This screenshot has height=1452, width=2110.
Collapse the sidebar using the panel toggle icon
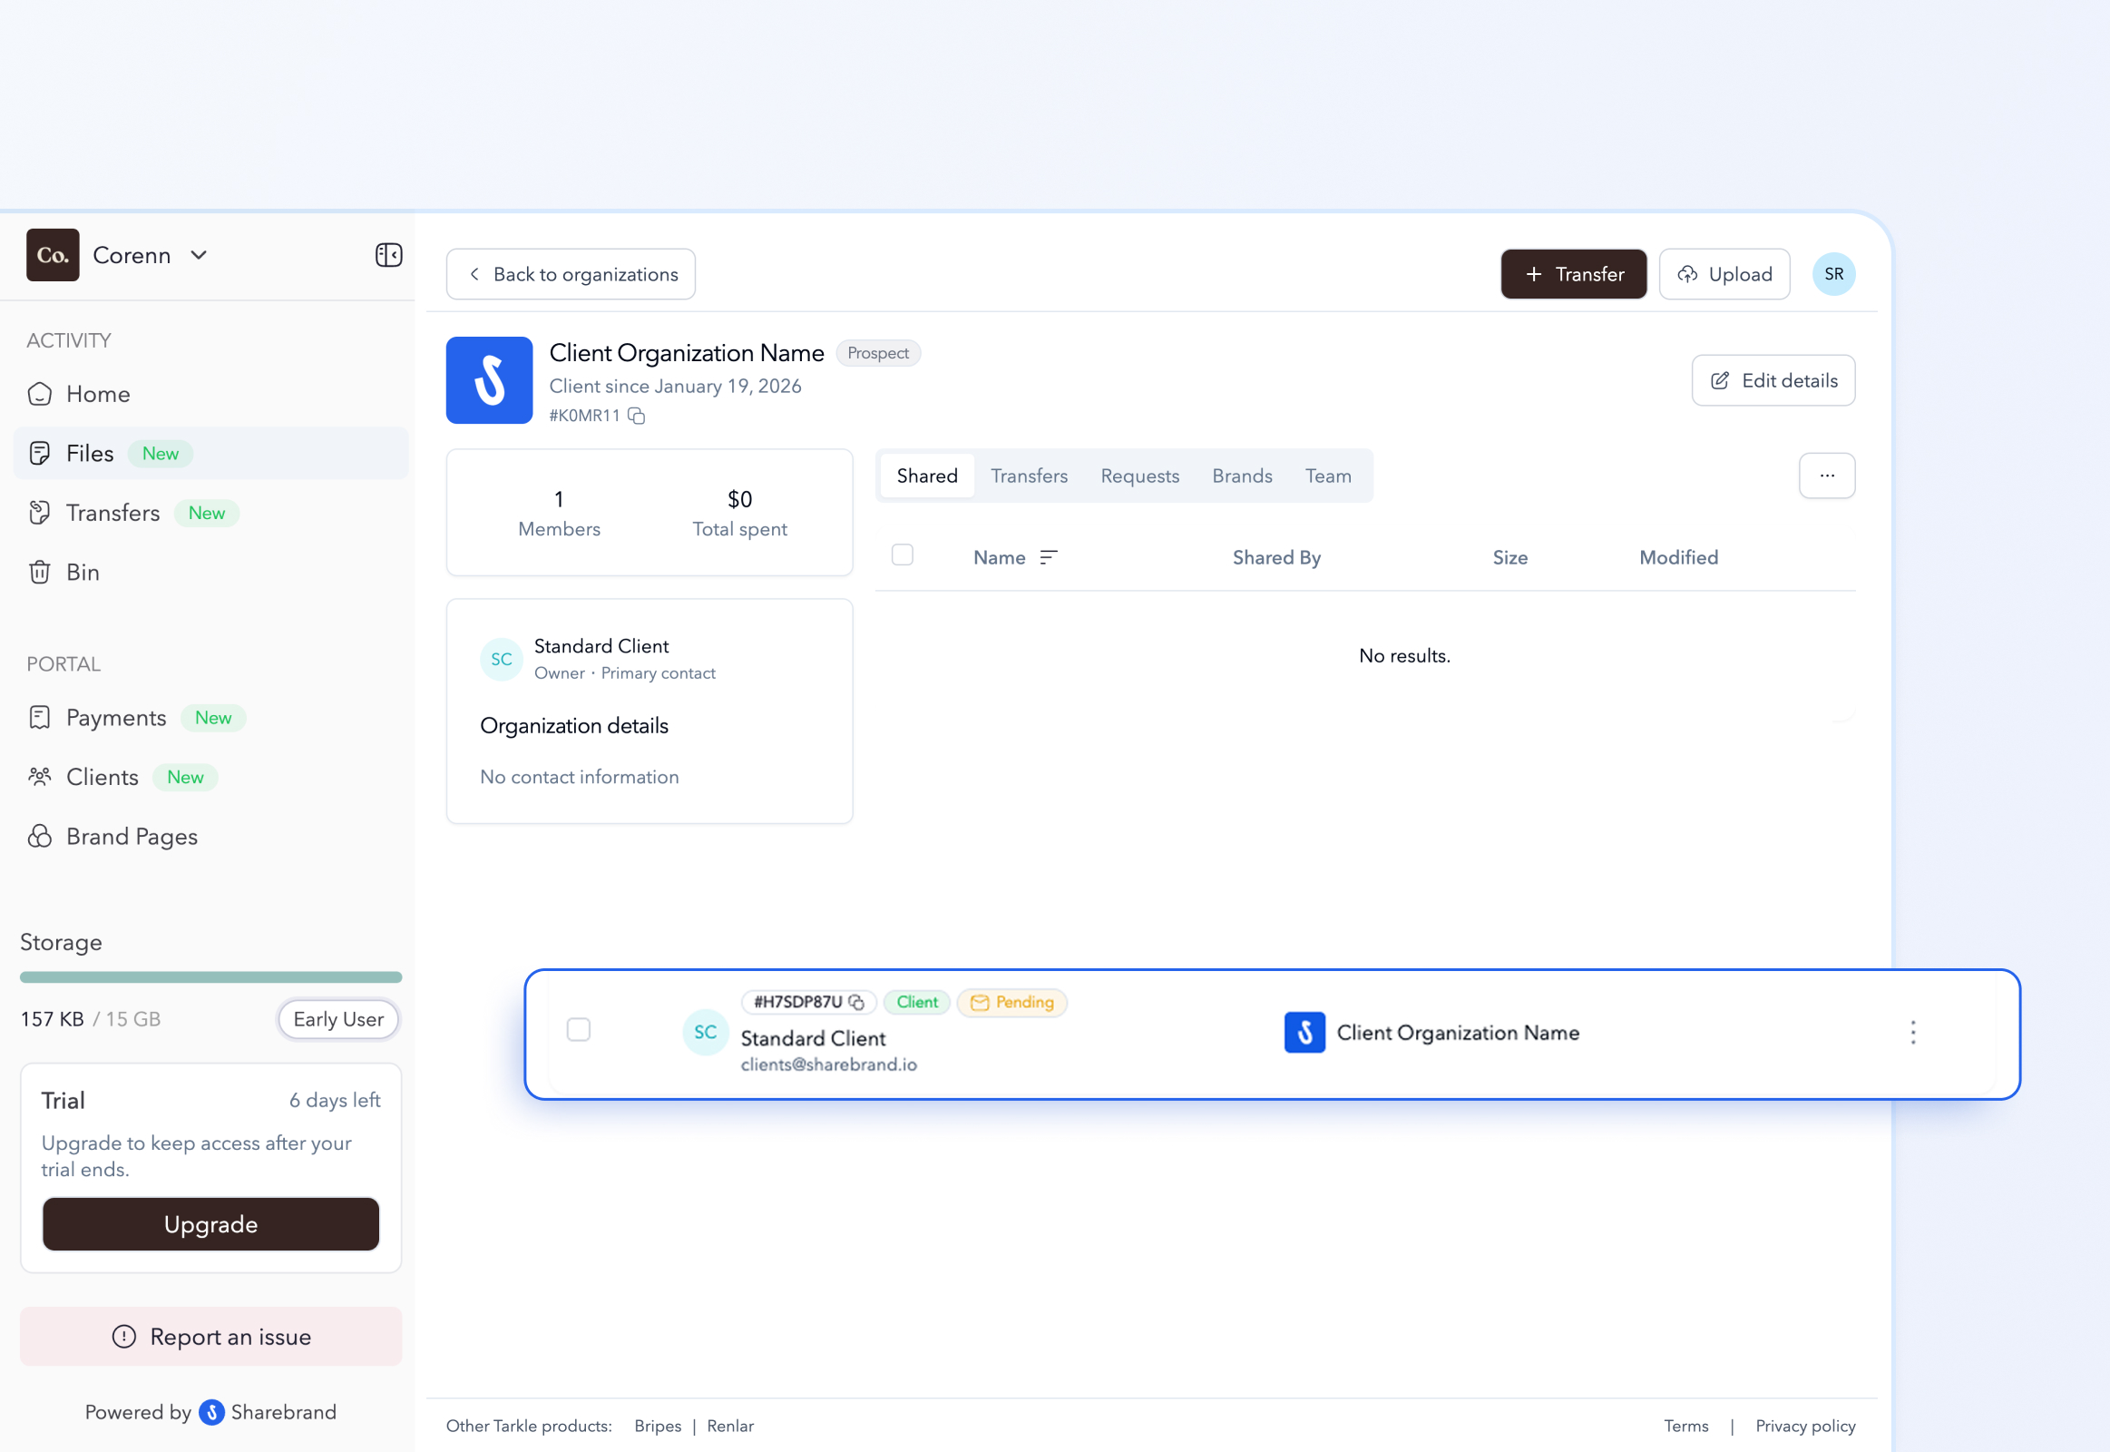point(387,255)
